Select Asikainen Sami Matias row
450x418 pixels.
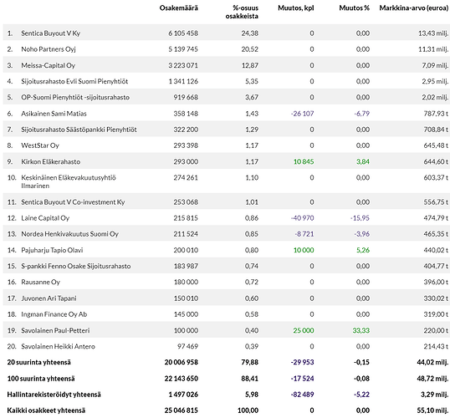[x=226, y=114]
